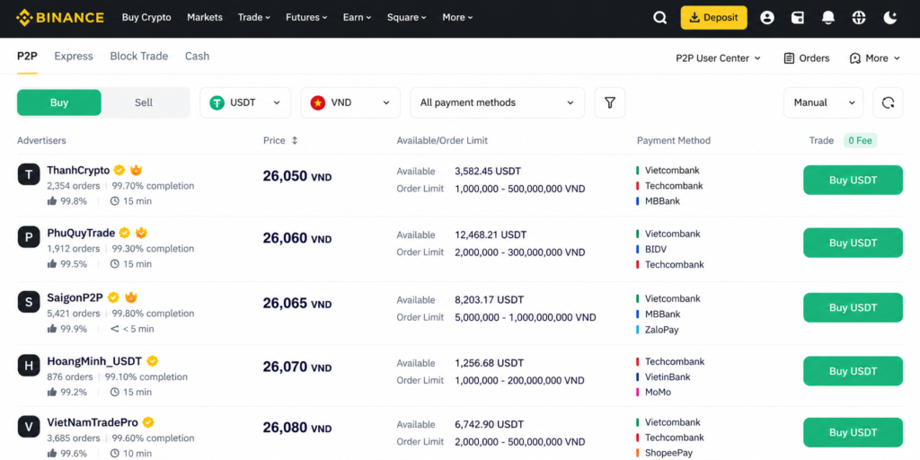The image size is (920, 460).
Task: Click HoangMinh_USDT avatar H
Action: pos(29,366)
